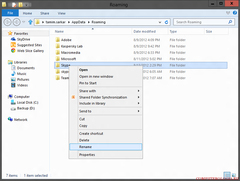This screenshot has height=181, width=240.
Task: Choose Delete from context menu
Action: tap(106, 140)
